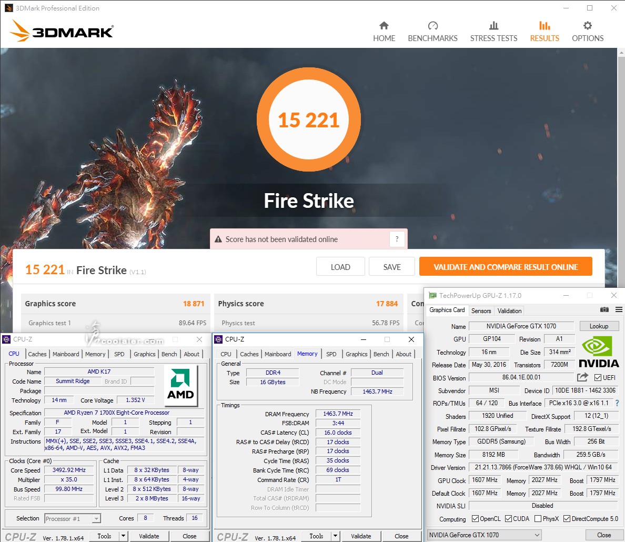Switch to Validation tab in GPU-Z
Viewport: 625px width, 542px height.
509,310
